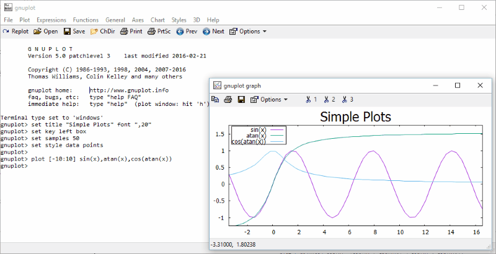Click gnuplot app icon in title bar
Screen dimensions: 496x254
pos(8,7)
